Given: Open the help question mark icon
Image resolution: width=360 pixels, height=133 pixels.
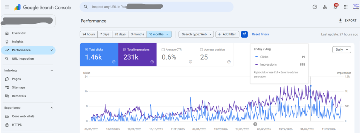Looking at the screenshot, I should 315,7.
